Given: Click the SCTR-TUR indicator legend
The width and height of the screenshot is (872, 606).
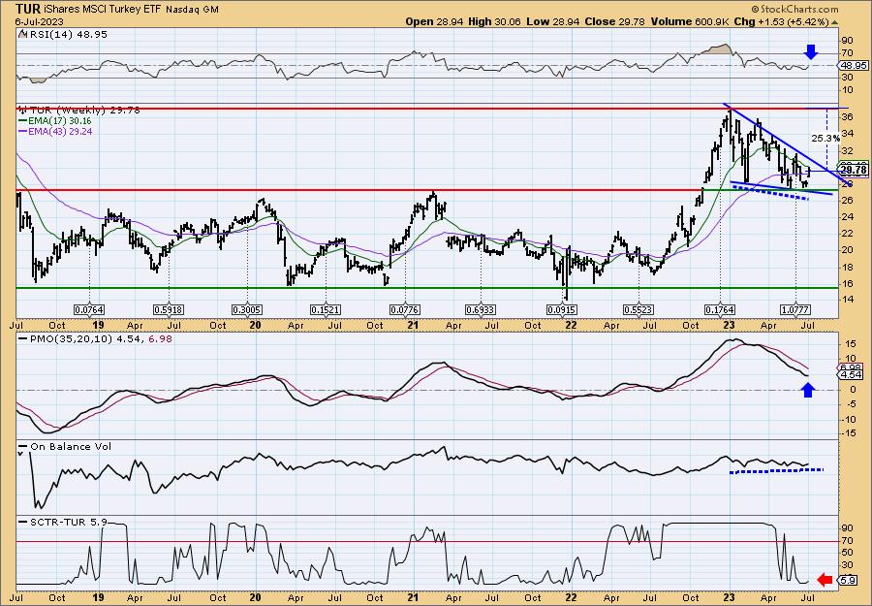Looking at the screenshot, I should coord(63,522).
